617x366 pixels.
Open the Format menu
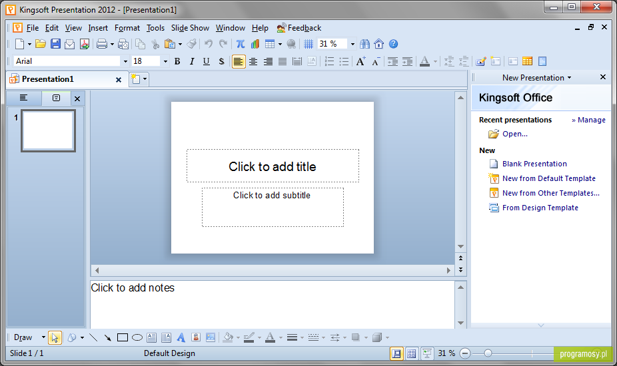(x=127, y=28)
